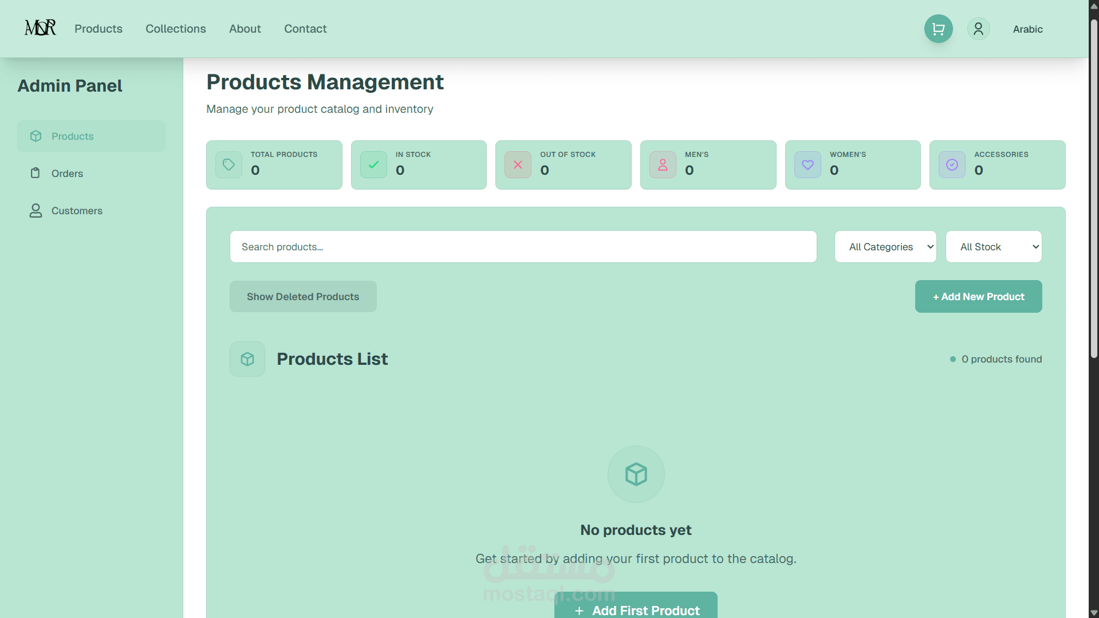Click the Men's person icon
1099x618 pixels.
pyautogui.click(x=663, y=165)
